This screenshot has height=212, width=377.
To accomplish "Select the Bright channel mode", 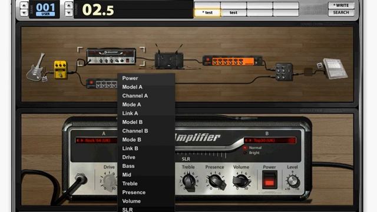I will [x=252, y=153].
